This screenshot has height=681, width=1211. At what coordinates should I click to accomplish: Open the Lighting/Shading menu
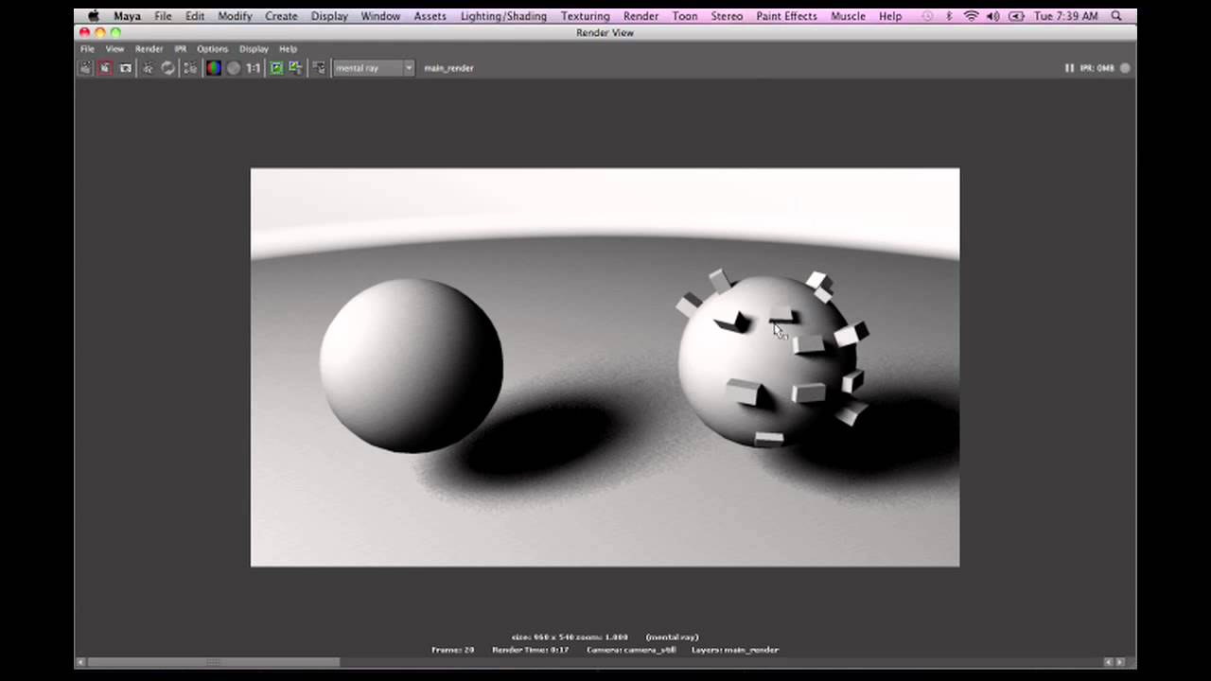pyautogui.click(x=503, y=16)
